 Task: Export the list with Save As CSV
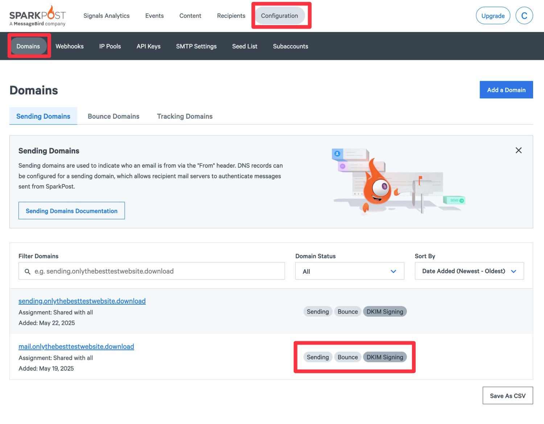508,396
